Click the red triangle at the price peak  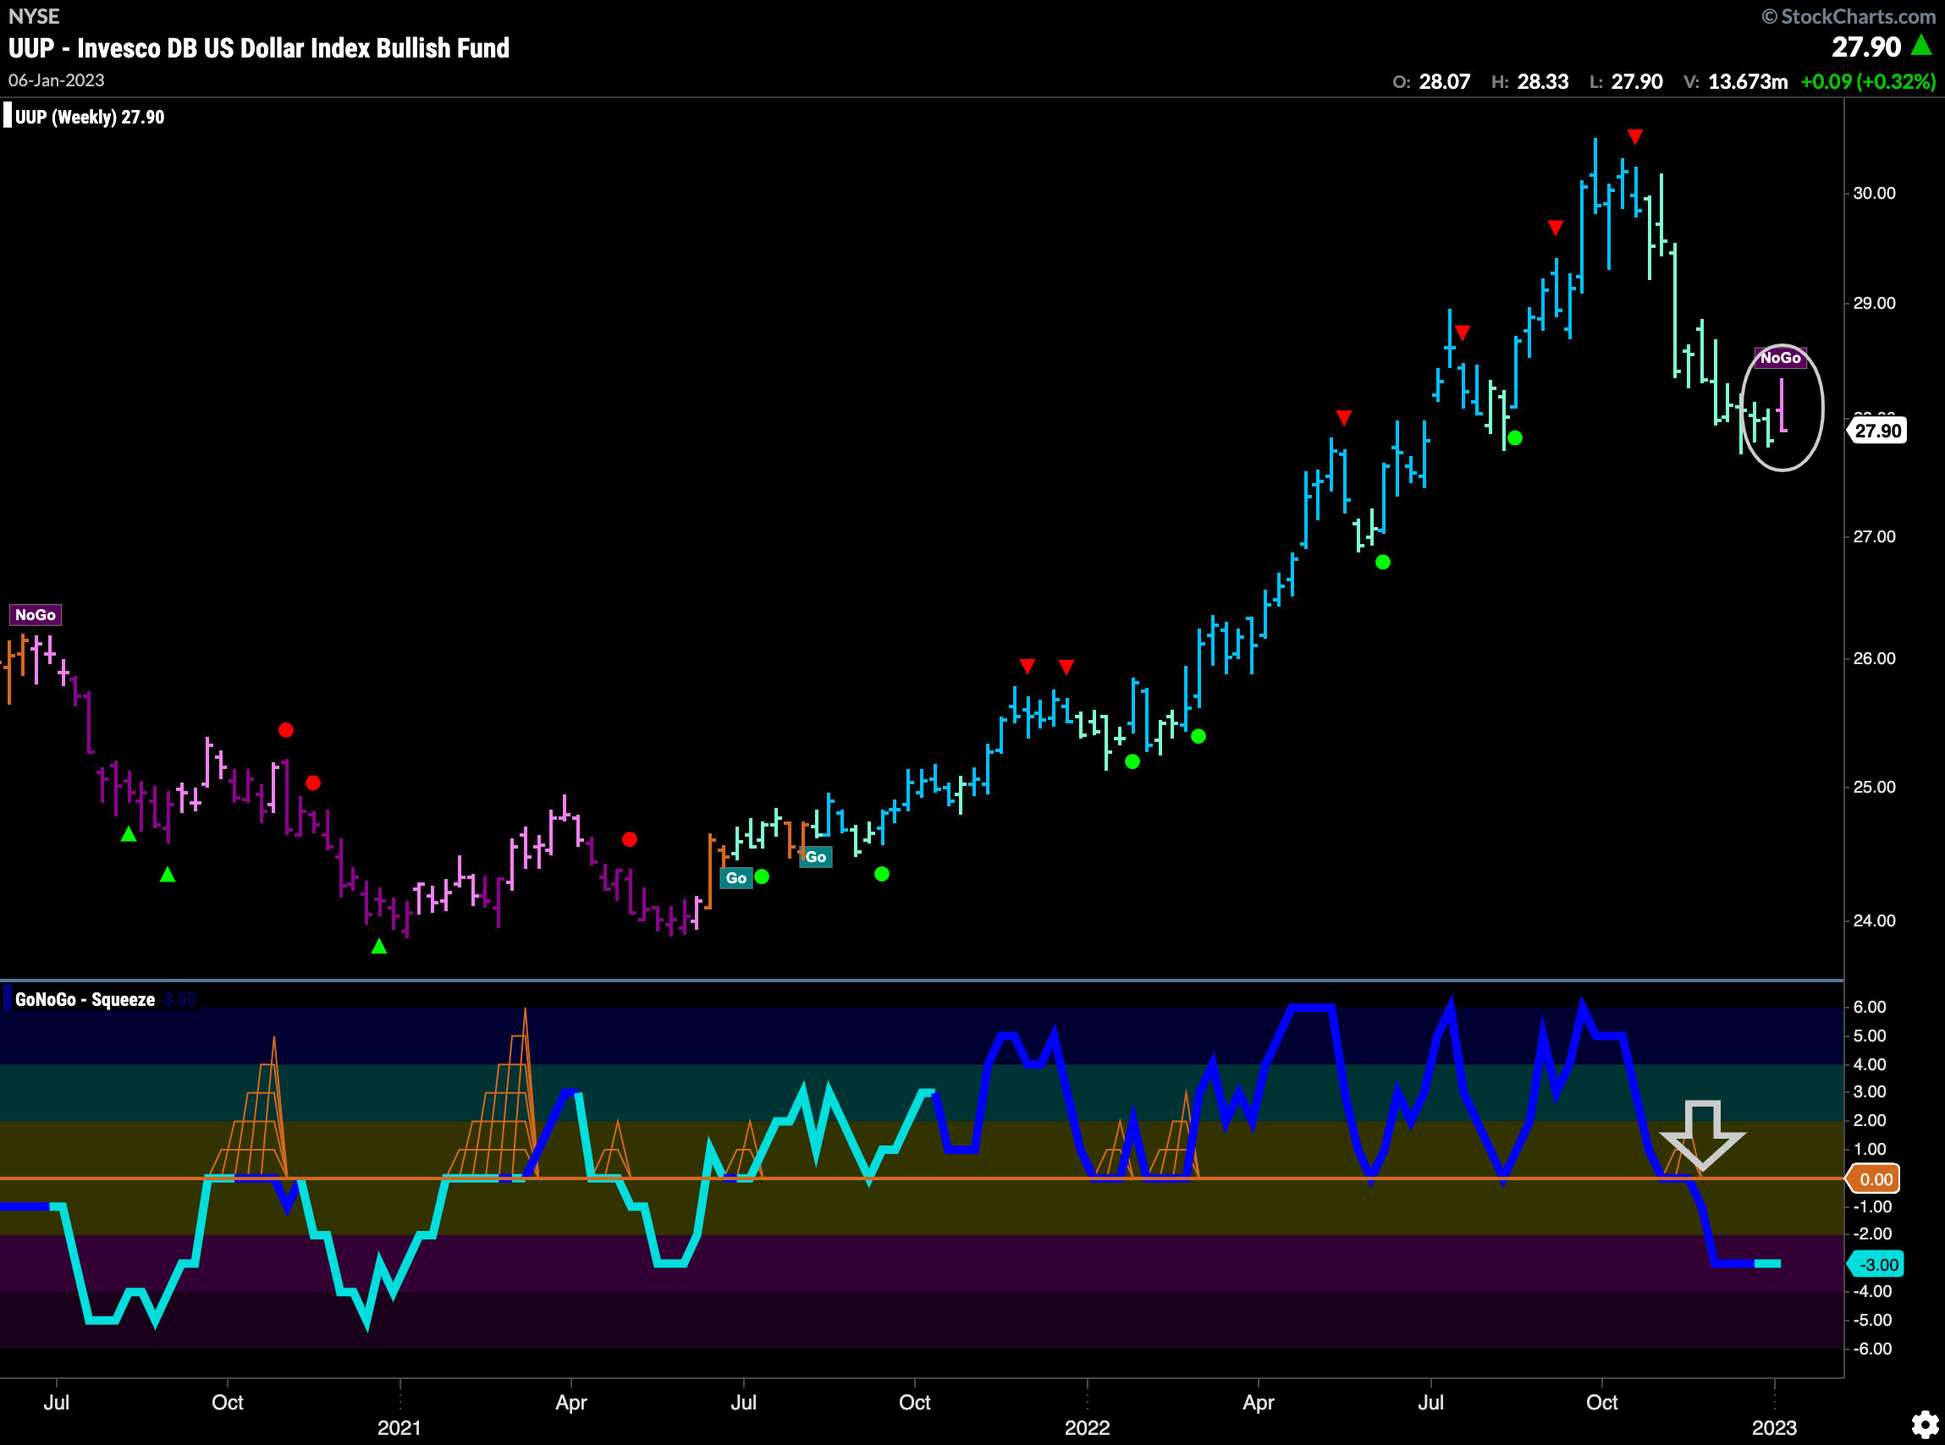pyautogui.click(x=1634, y=137)
